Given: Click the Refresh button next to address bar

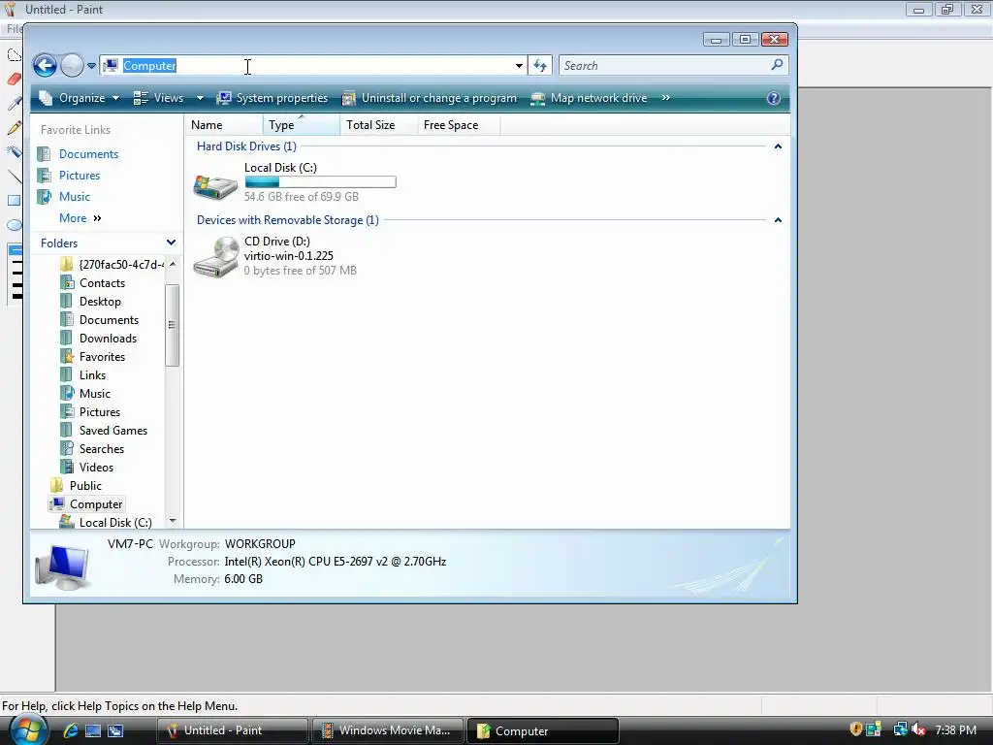Looking at the screenshot, I should (x=540, y=65).
